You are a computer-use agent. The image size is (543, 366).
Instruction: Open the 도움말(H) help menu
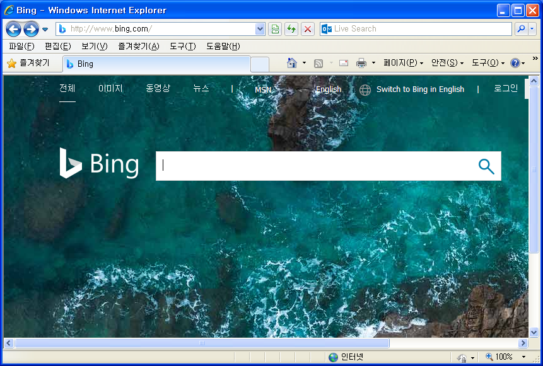(223, 47)
